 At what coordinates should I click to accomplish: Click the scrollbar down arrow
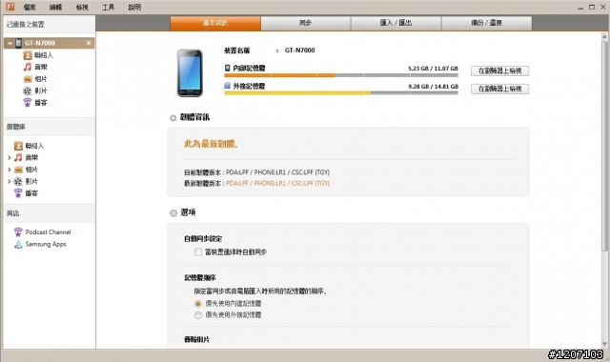coord(604,344)
